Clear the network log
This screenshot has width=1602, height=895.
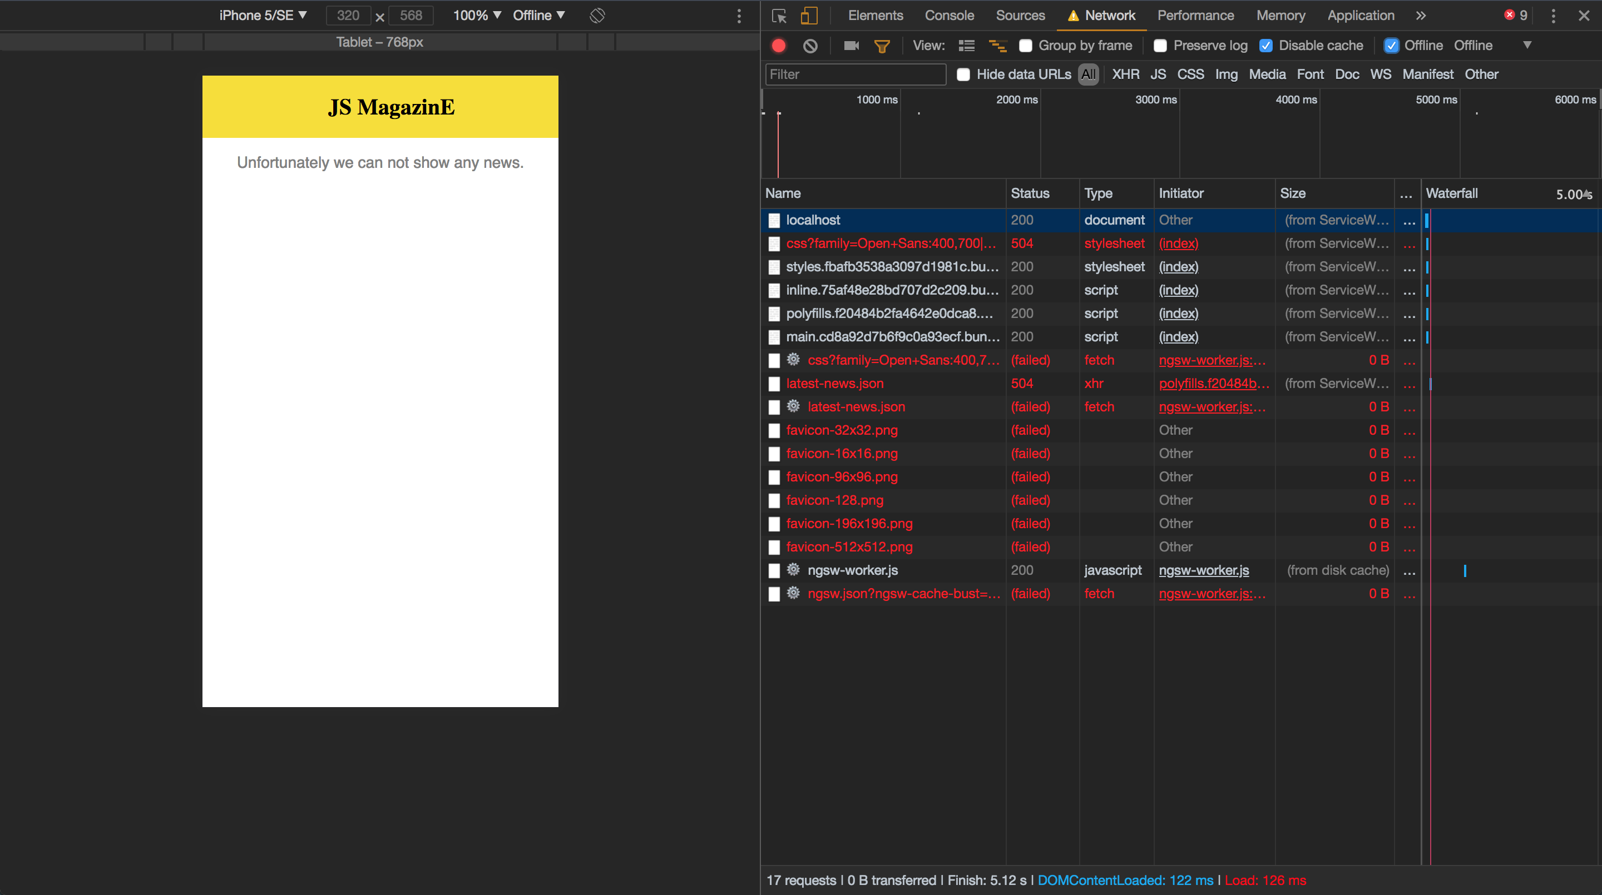[x=810, y=44]
